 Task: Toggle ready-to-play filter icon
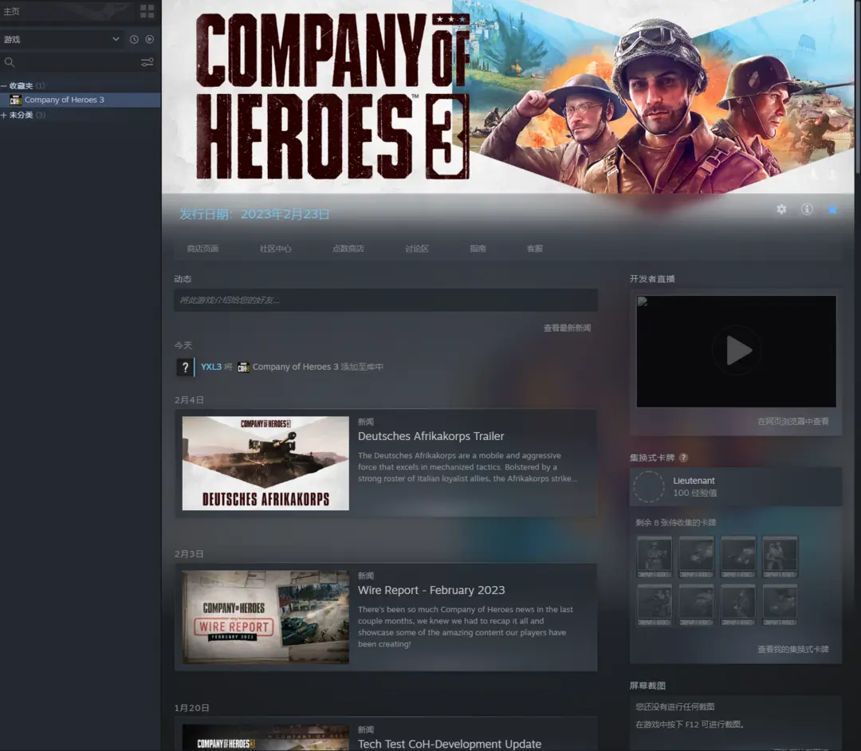149,40
